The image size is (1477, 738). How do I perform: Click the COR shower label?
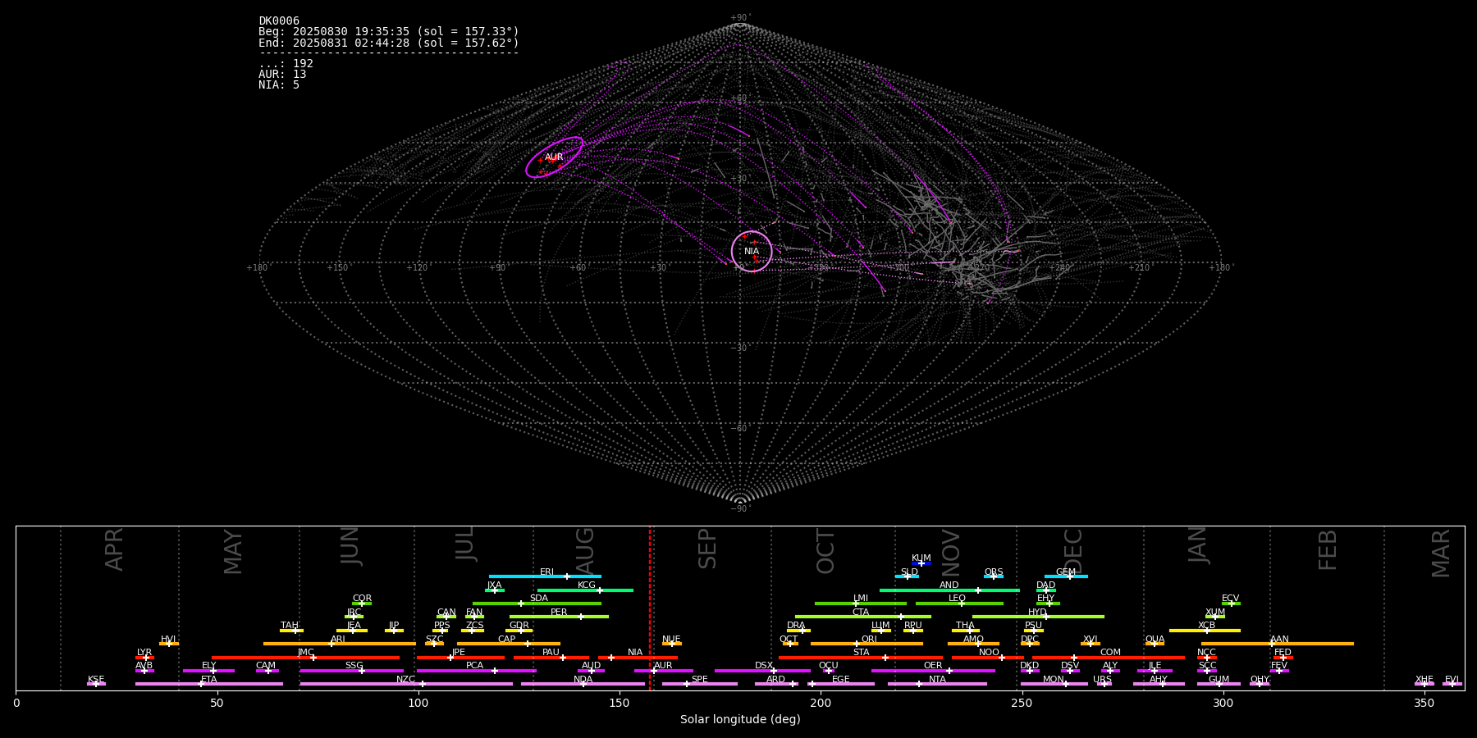click(x=362, y=599)
